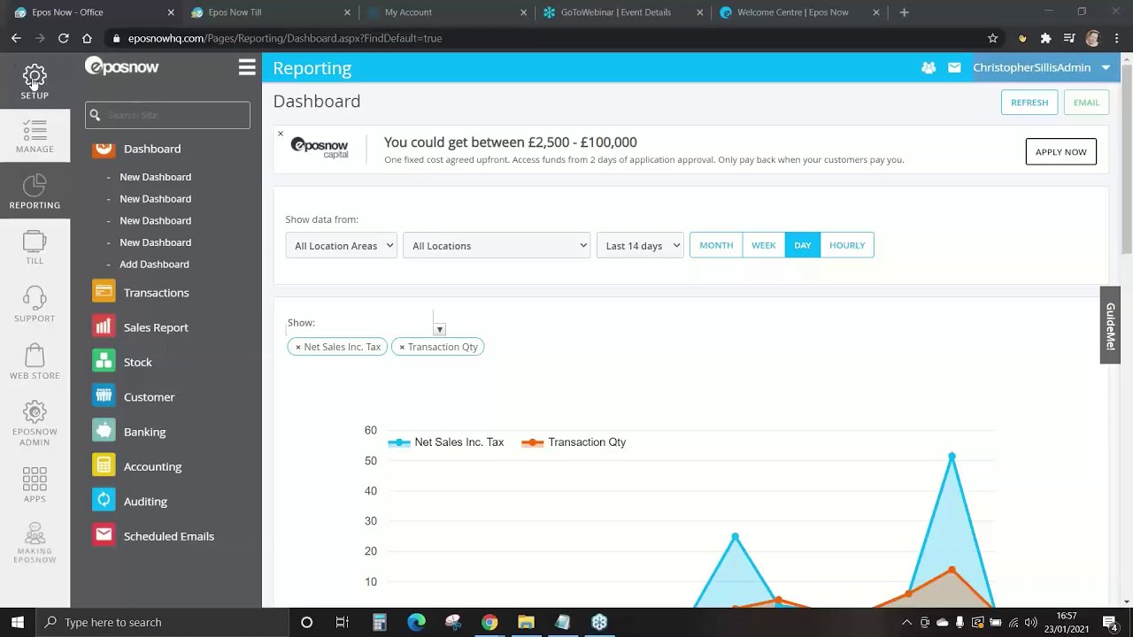This screenshot has height=637, width=1133.
Task: Open the Add Dashboard link
Action: [154, 264]
